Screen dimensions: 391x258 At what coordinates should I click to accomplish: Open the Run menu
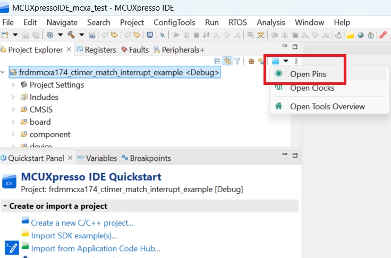(x=212, y=22)
